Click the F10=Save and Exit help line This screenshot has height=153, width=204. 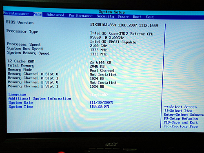coord(181,122)
